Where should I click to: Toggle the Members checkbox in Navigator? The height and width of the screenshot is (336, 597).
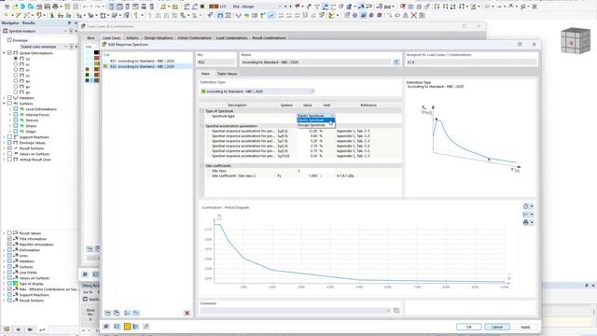coord(10,97)
